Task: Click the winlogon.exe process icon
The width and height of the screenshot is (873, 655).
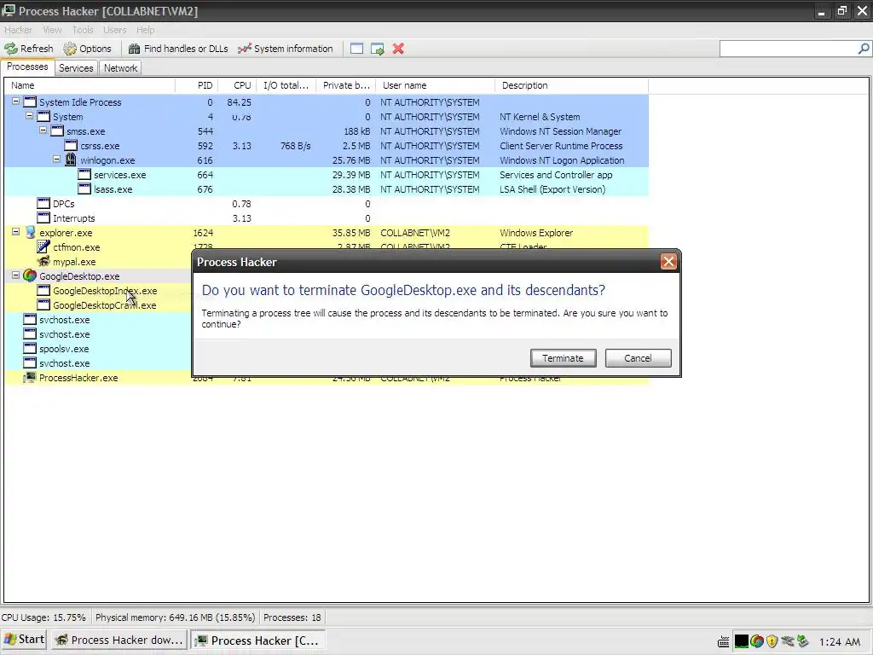Action: point(71,159)
